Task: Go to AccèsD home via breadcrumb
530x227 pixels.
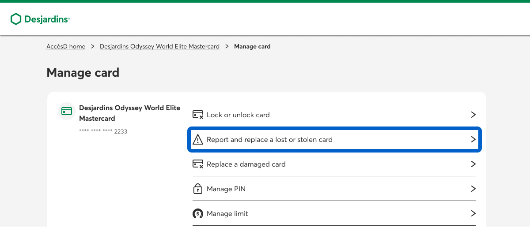Action: [x=66, y=46]
